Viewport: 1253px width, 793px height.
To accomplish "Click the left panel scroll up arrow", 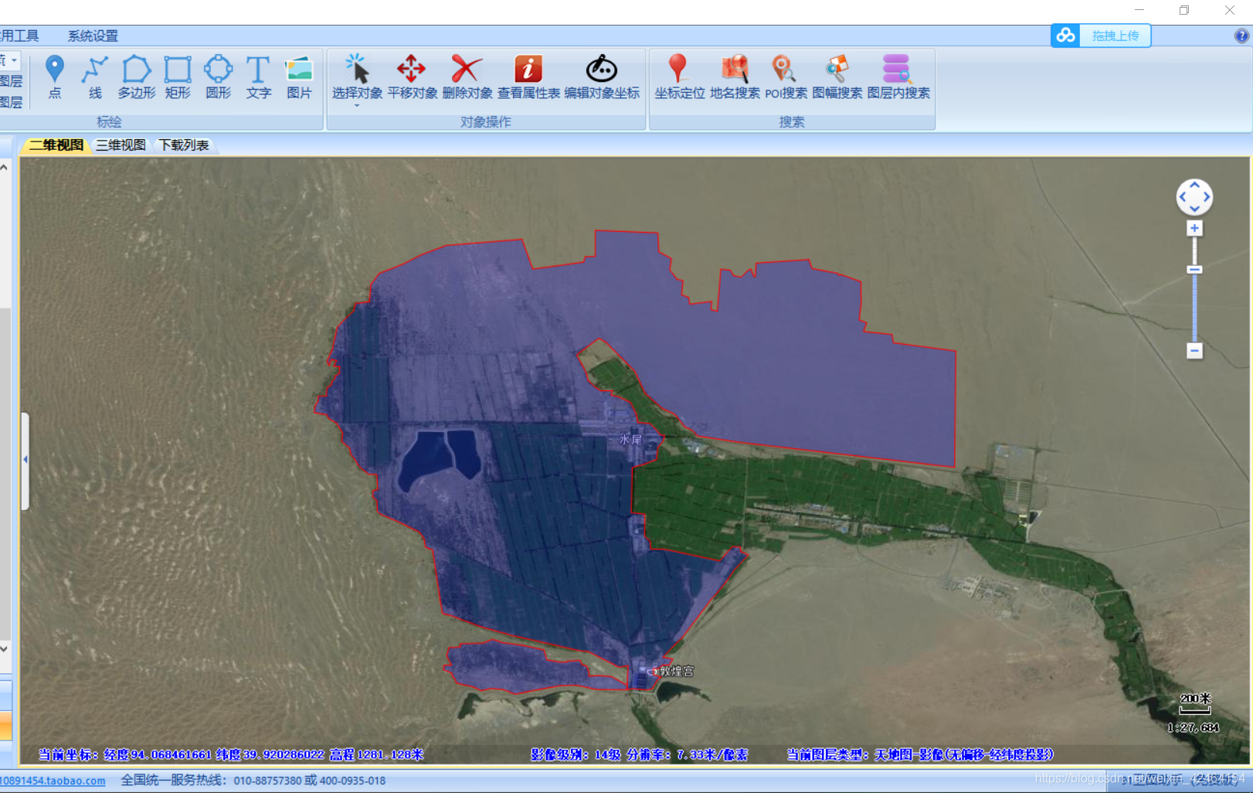I will coord(5,167).
